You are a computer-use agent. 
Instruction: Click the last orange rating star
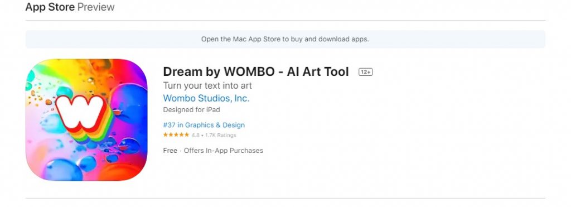tap(186, 135)
